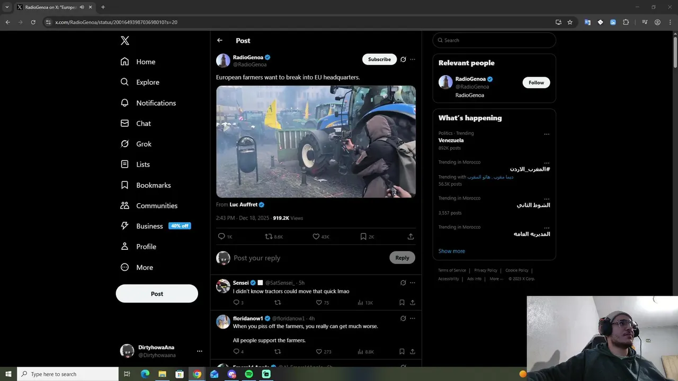The width and height of the screenshot is (678, 381).
Task: Click Show more under trends
Action: (451, 251)
